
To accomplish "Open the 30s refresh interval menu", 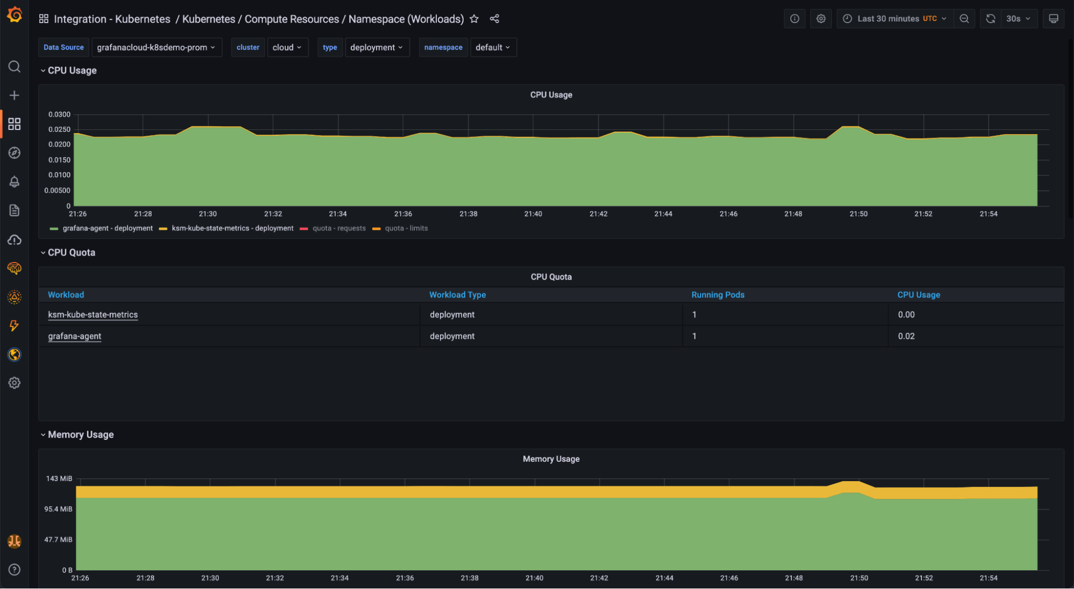I will pyautogui.click(x=1018, y=19).
